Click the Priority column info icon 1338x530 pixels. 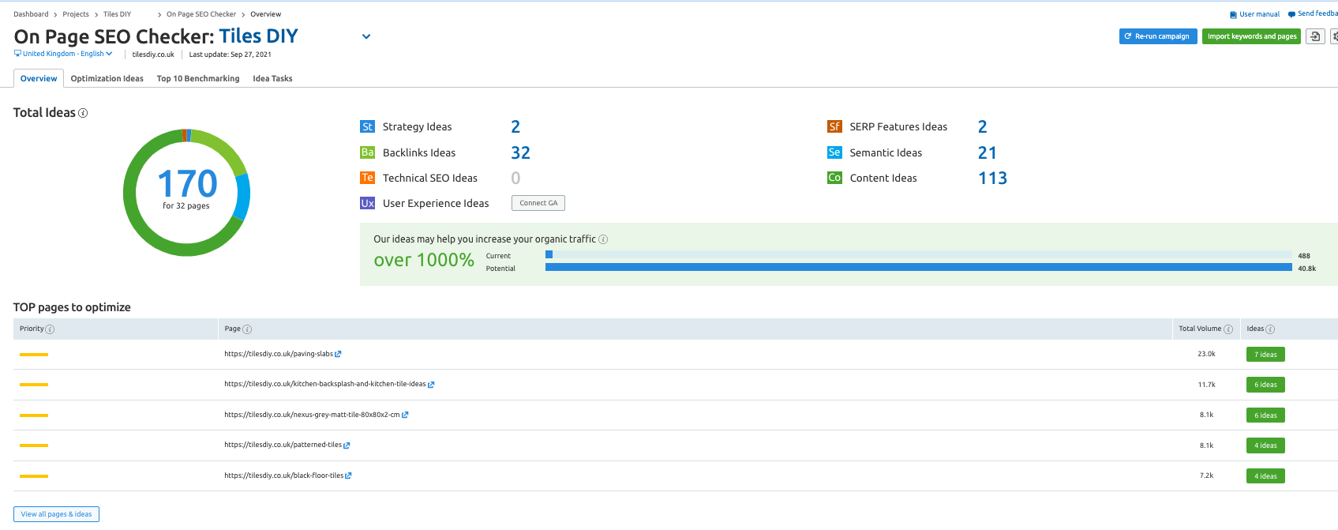pos(50,329)
